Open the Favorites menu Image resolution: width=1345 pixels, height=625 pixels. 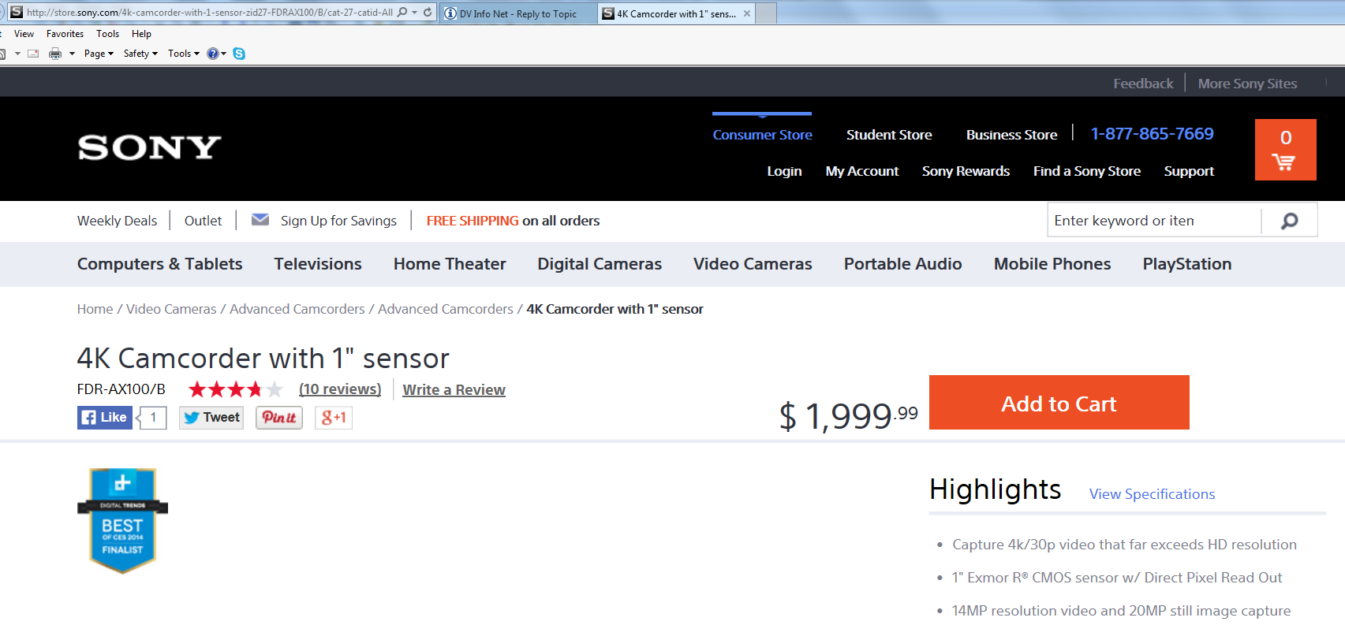pos(65,34)
